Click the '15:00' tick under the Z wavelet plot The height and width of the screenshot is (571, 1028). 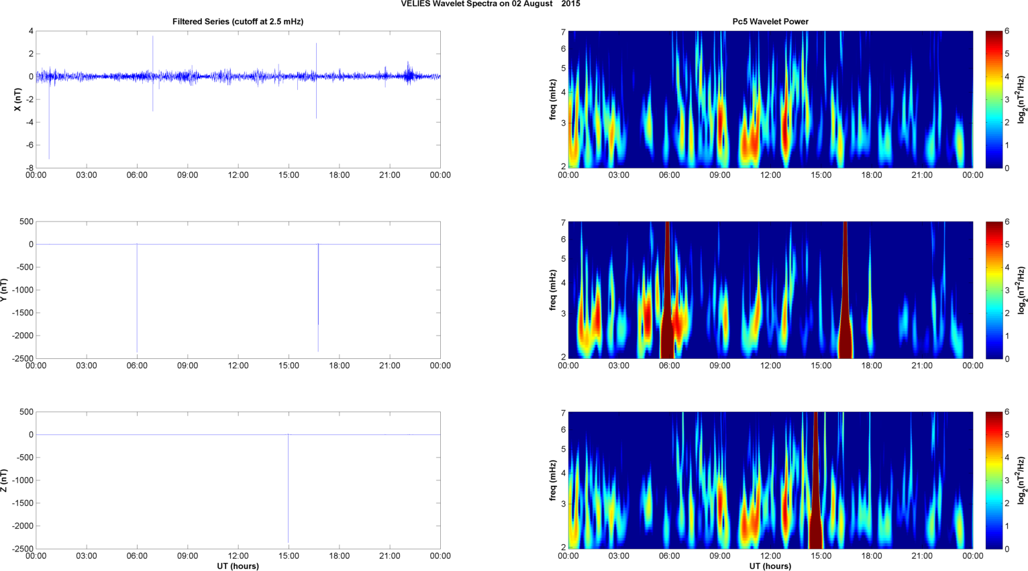pyautogui.click(x=821, y=556)
